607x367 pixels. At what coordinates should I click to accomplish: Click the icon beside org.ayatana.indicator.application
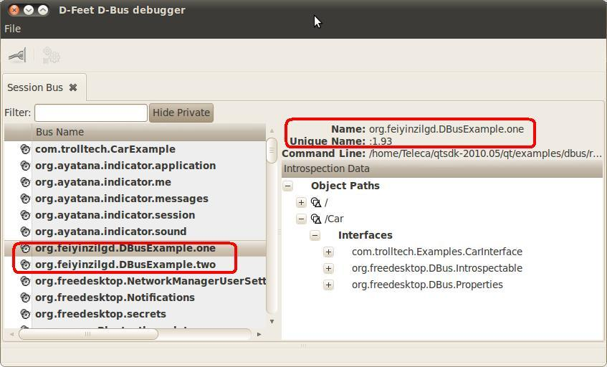pos(25,166)
